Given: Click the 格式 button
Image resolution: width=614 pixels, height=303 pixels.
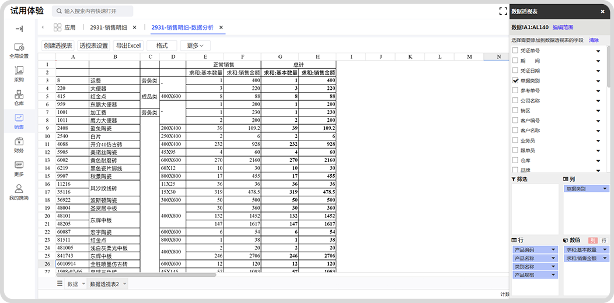Looking at the screenshot, I should click(162, 46).
